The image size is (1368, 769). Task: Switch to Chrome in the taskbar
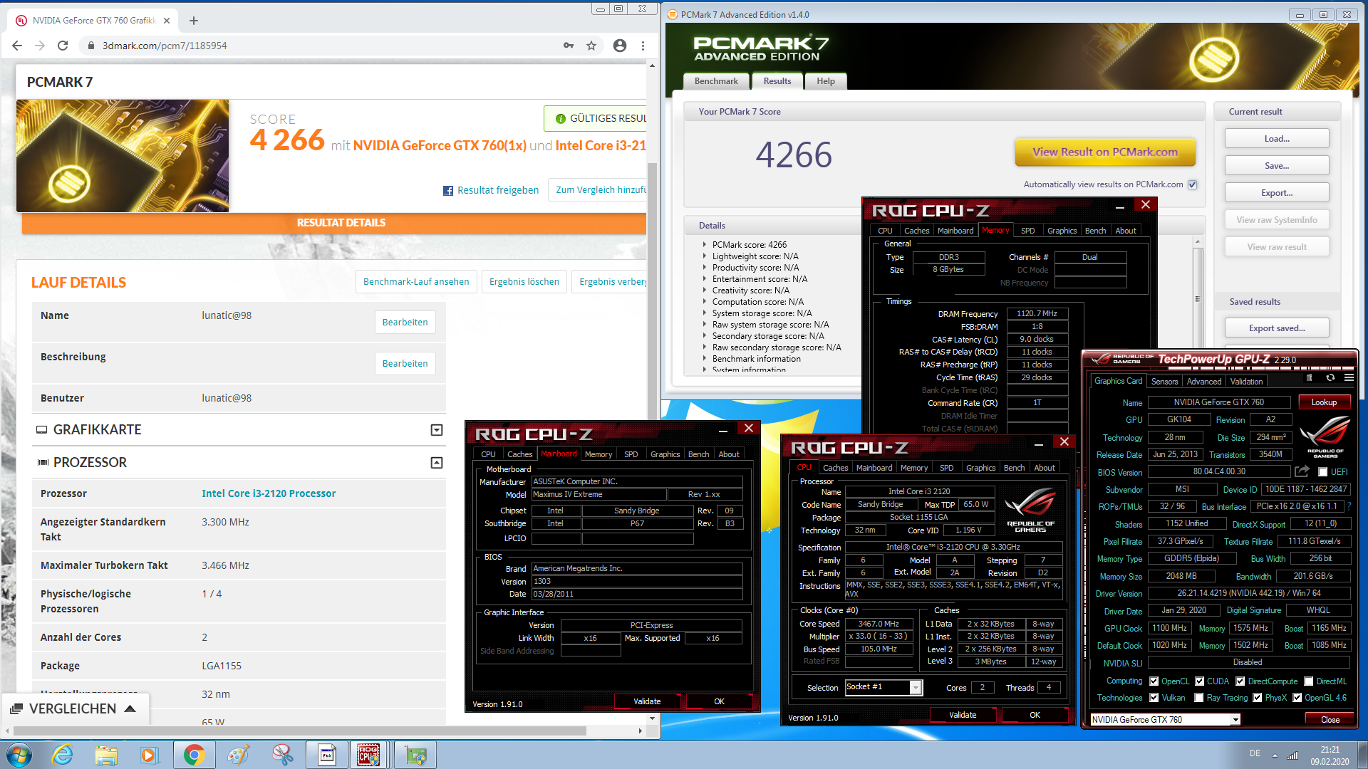(x=194, y=755)
